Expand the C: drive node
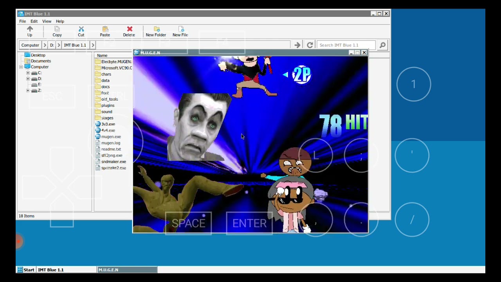501x282 pixels. pyautogui.click(x=28, y=73)
